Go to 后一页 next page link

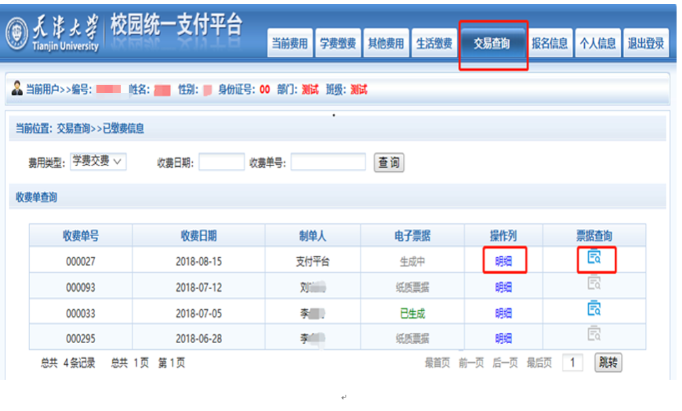tap(505, 364)
